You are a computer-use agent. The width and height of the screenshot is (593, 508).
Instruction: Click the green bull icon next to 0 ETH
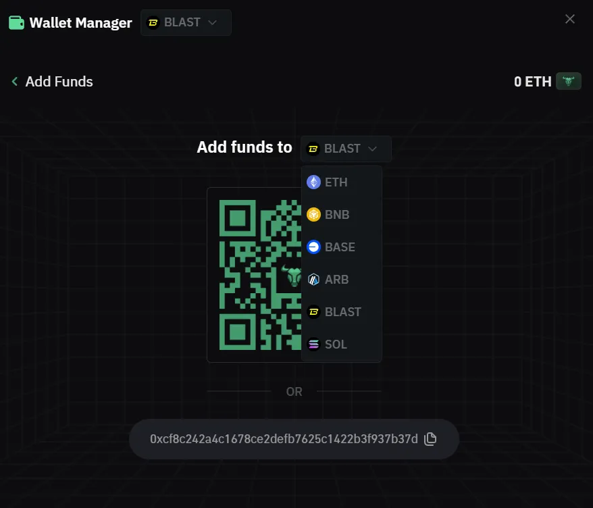(x=568, y=81)
